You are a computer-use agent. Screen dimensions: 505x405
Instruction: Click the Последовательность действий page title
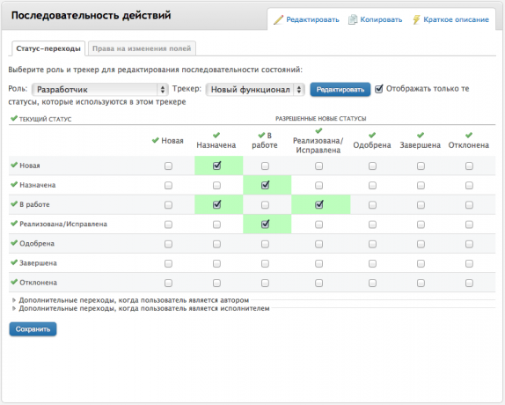[x=91, y=16]
